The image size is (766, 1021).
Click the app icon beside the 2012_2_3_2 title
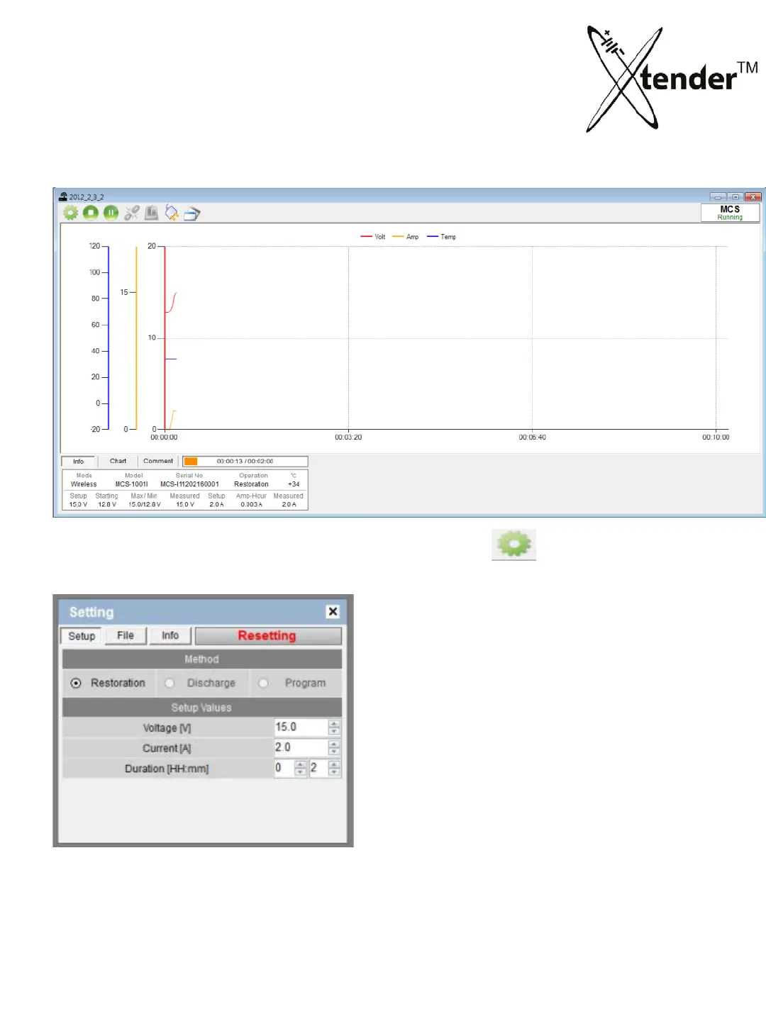[x=63, y=196]
